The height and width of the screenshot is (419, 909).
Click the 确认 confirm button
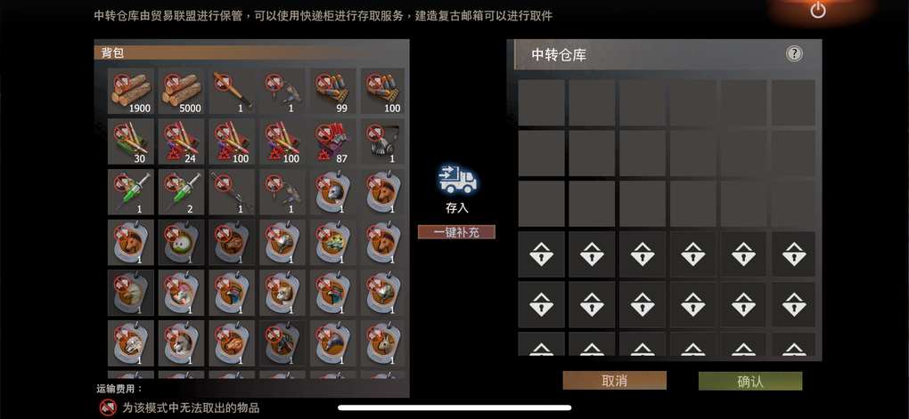[x=750, y=381]
